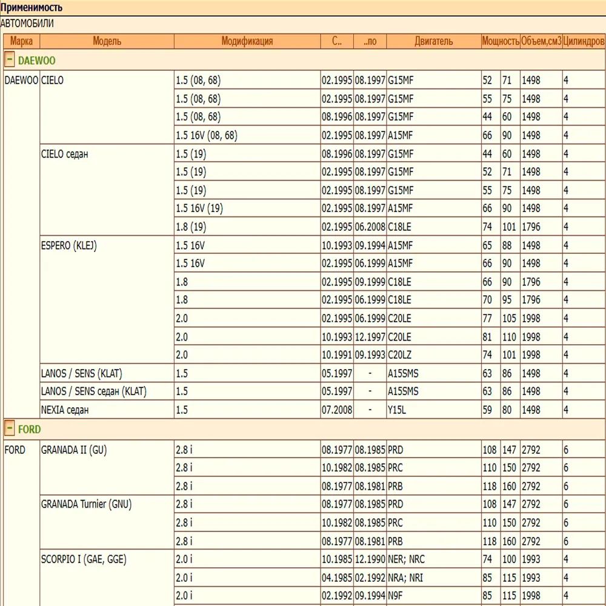Screen dimensions: 606x606
Task: Click GRANADA Turnier (GNU) model cell
Action: (x=86, y=504)
